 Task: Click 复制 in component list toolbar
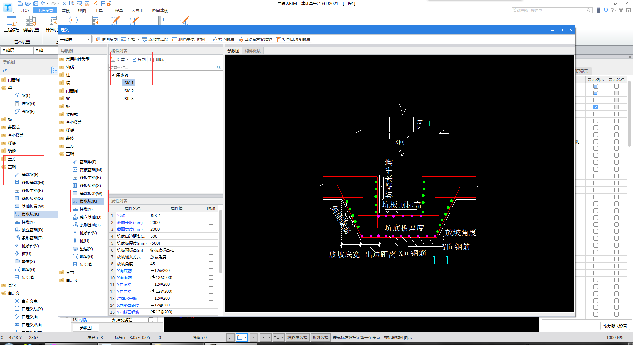[x=139, y=59]
